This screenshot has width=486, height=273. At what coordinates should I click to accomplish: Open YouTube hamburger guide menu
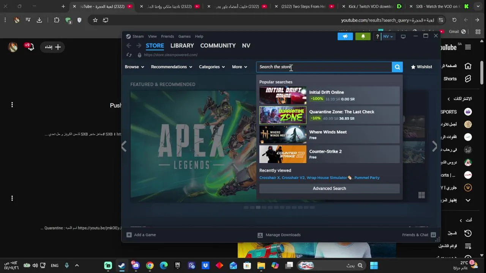click(x=468, y=47)
